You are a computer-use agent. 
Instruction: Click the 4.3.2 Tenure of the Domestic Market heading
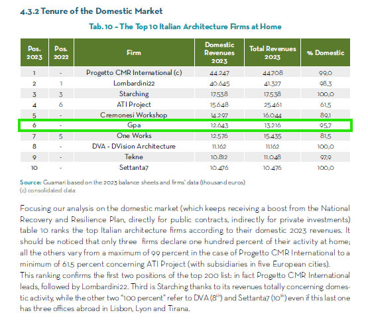click(92, 11)
